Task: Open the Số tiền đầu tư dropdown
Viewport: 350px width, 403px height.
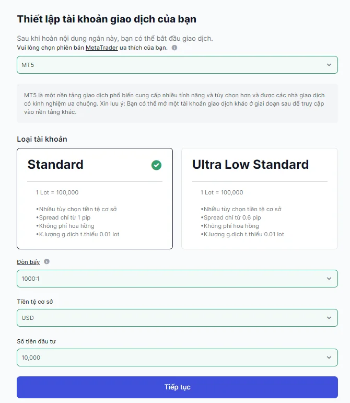Action: tap(177, 358)
